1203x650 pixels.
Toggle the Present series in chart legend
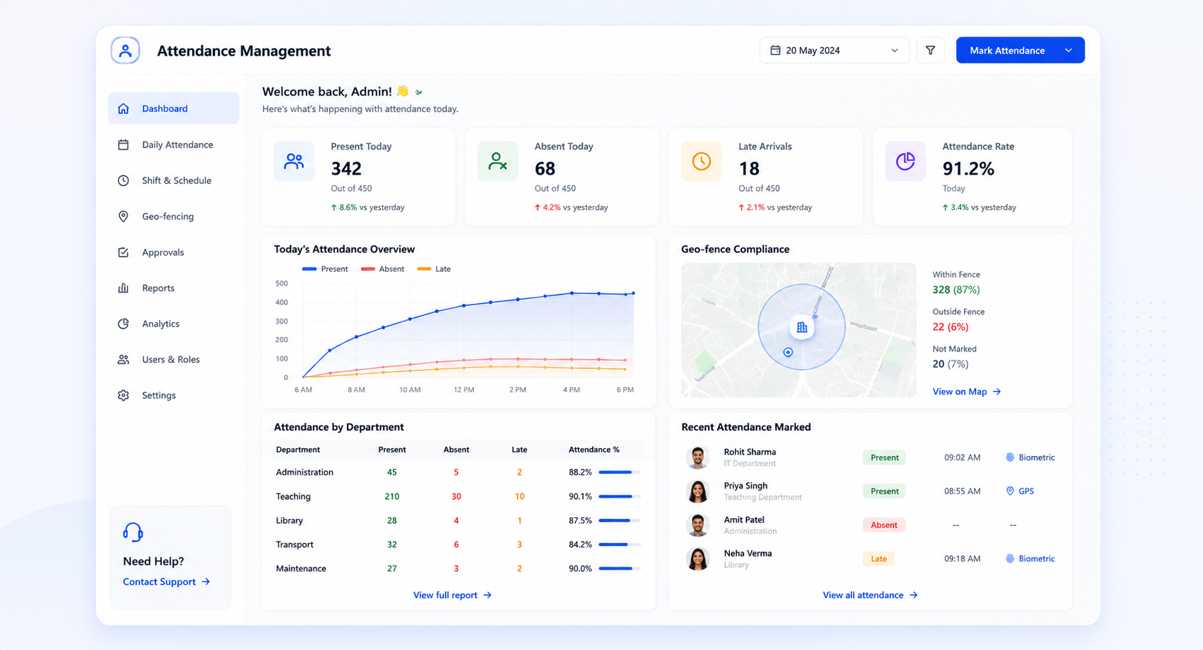click(x=325, y=269)
